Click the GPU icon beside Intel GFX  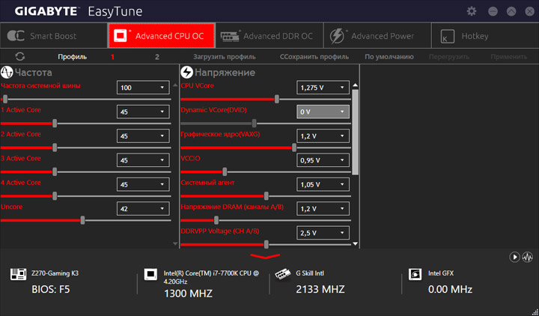[x=415, y=274]
